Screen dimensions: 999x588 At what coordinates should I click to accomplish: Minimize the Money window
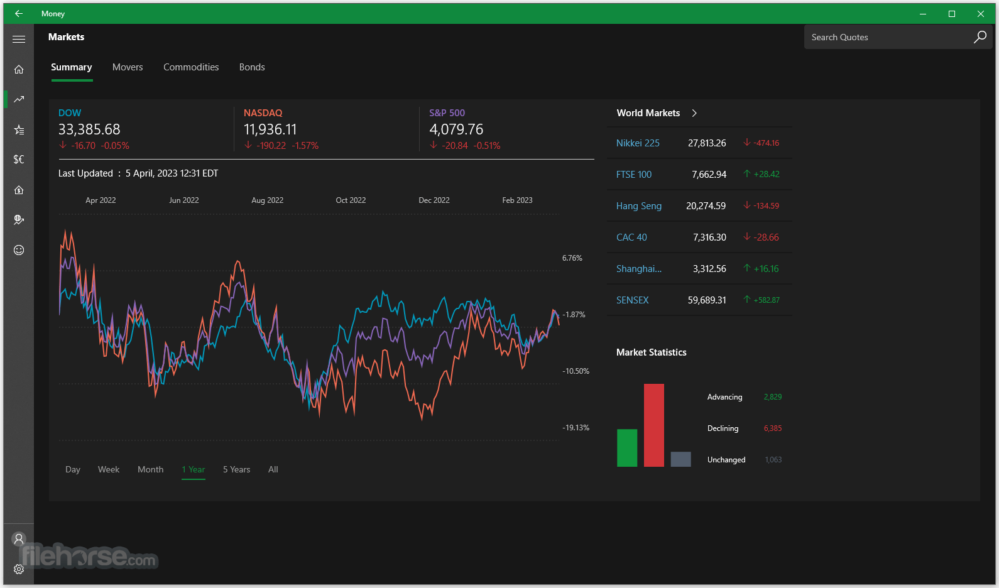tap(923, 13)
